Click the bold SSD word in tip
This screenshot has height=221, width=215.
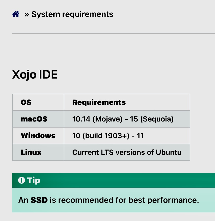[39, 200]
